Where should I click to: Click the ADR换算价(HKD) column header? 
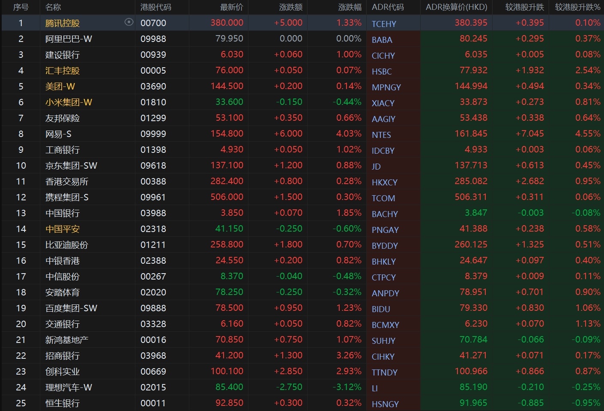click(x=456, y=7)
